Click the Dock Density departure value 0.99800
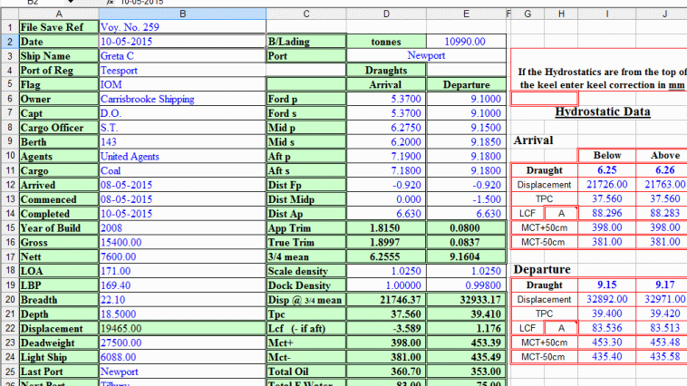The height and width of the screenshot is (386, 687). (x=466, y=285)
